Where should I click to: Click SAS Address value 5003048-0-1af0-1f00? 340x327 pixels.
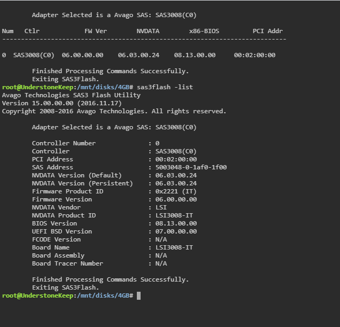[191, 167]
